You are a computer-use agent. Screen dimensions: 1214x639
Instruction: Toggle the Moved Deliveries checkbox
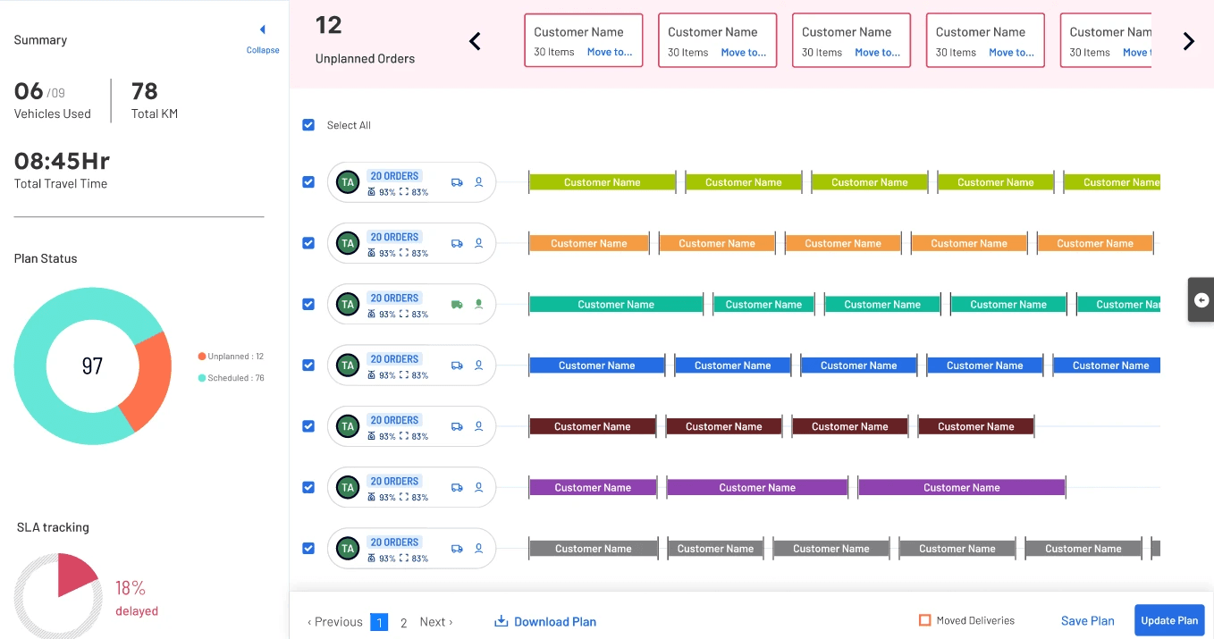click(x=925, y=620)
